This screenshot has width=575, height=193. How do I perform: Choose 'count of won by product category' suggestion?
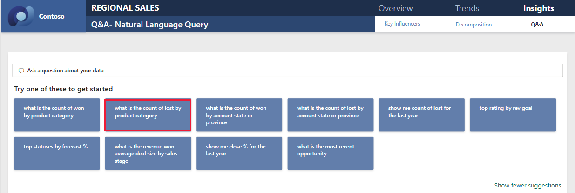[57, 115]
